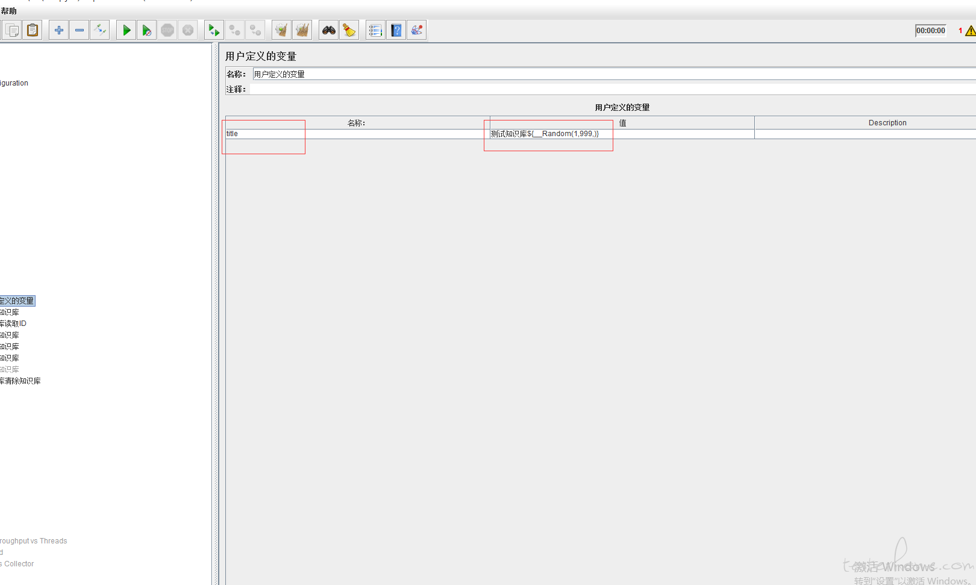Select the iguration tree node
Viewport: 976px width, 585px height.
14,83
